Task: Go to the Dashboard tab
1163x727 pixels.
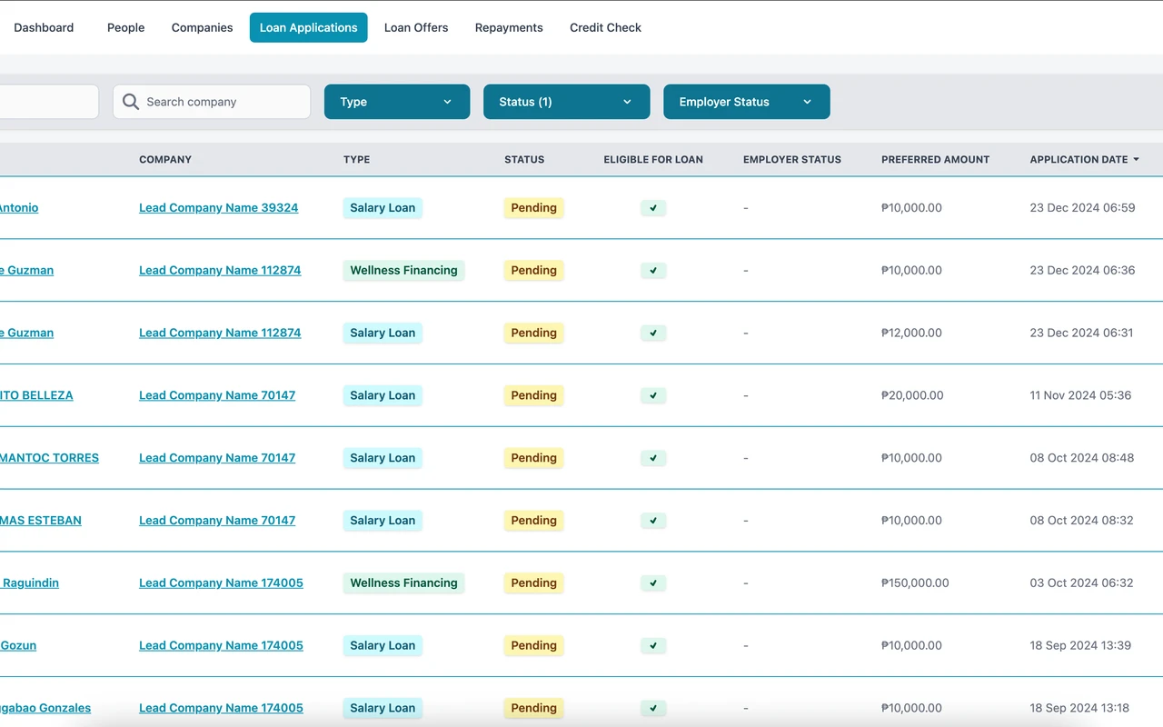Action: 44,27
